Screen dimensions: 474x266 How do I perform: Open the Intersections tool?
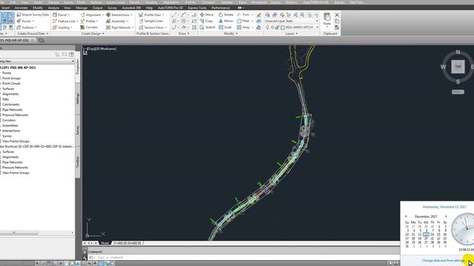coord(119,15)
